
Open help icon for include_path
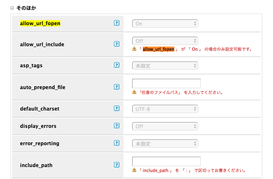coord(116,165)
